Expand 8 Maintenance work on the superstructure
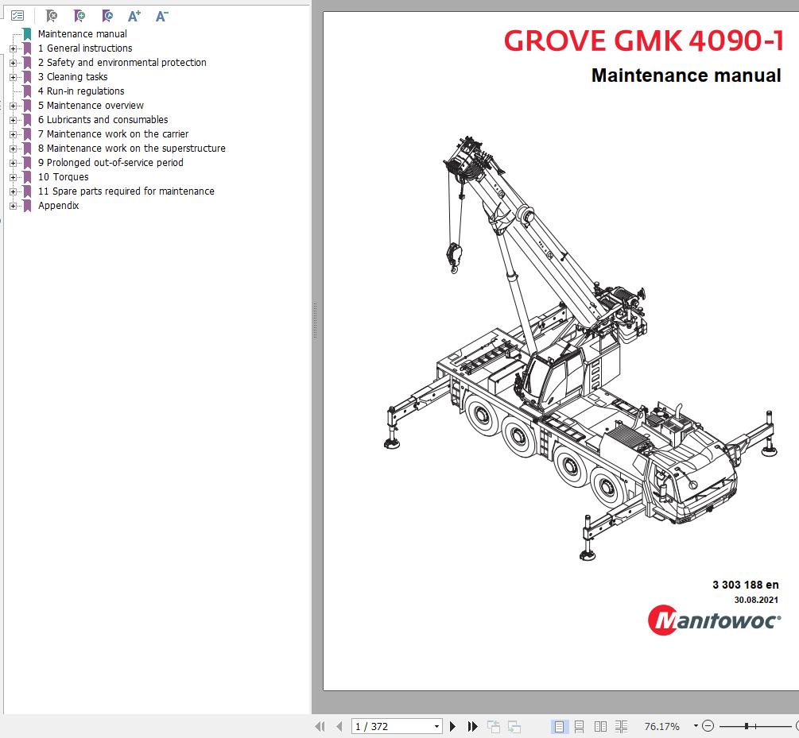Viewport: 799px width, 738px height. coord(14,149)
